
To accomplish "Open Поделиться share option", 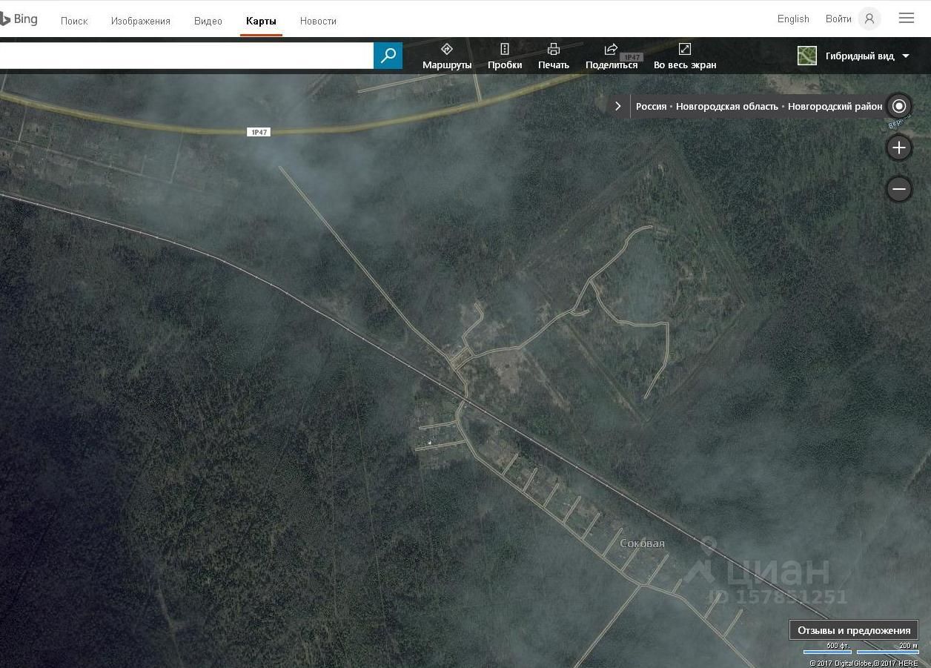I will pos(612,56).
